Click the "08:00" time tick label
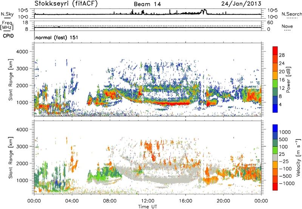302x209 pixels. tap(110, 201)
